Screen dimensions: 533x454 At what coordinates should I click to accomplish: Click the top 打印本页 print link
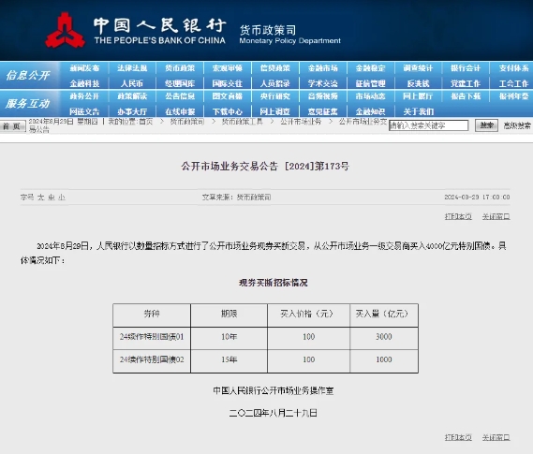coord(458,216)
